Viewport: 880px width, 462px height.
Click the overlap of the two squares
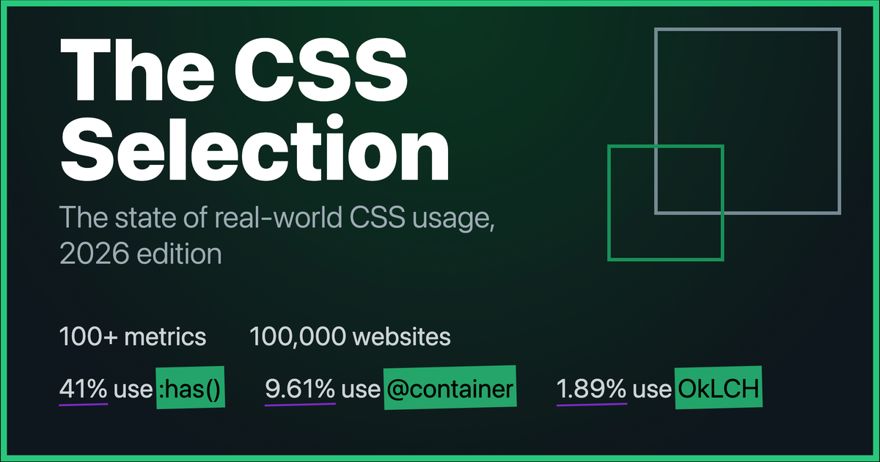pyautogui.click(x=688, y=180)
